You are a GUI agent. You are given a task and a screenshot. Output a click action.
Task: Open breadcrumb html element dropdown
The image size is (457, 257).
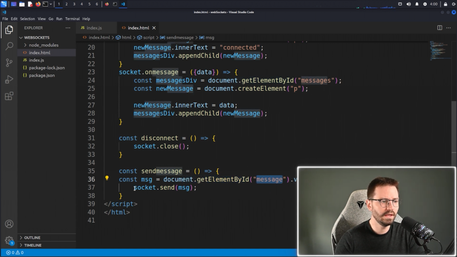click(x=124, y=37)
